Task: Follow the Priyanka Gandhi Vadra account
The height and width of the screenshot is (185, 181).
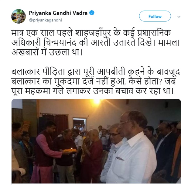Action: pyautogui.click(x=155, y=16)
